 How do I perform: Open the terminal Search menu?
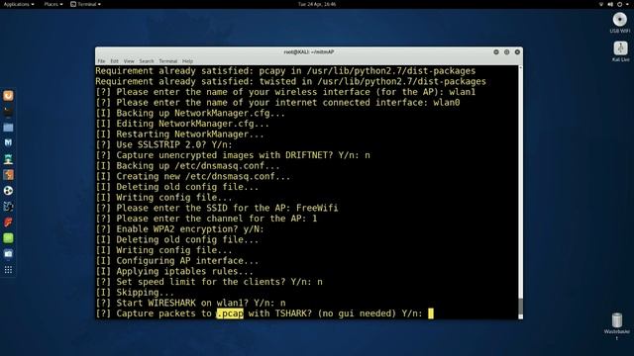tap(147, 61)
